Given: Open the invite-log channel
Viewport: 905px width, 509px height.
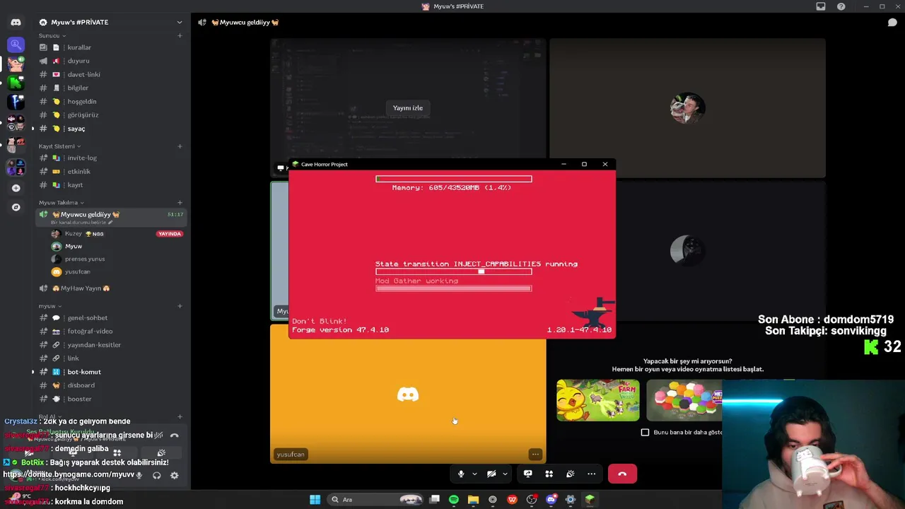Looking at the screenshot, I should [x=110, y=158].
